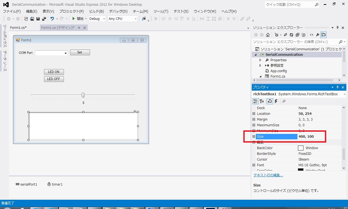Toggle the Preview Selected Items button

[324, 35]
